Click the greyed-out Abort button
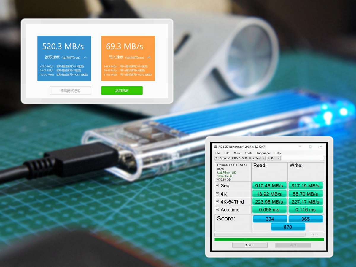This screenshot has width=356, height=267. [x=293, y=245]
